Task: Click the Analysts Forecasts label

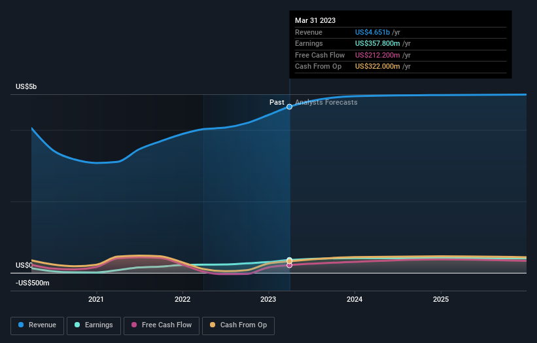Action: [x=326, y=102]
